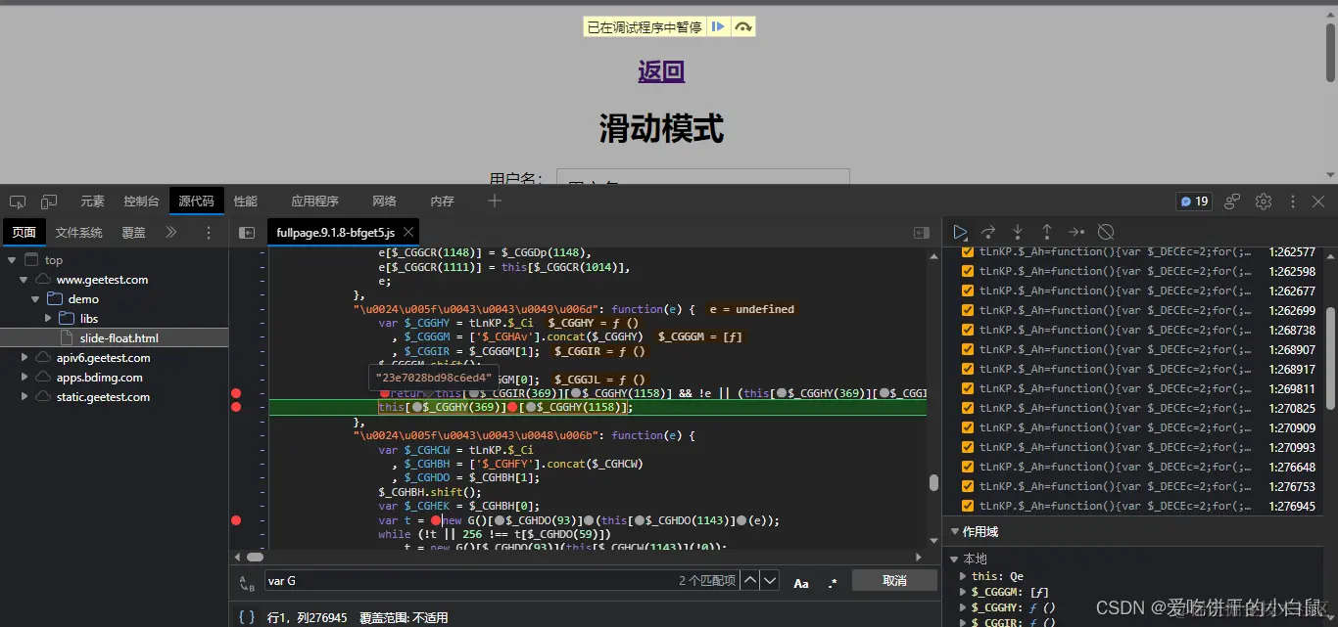The width and height of the screenshot is (1338, 627).
Task: Click the single Step arrow icon
Action: [x=1076, y=232]
